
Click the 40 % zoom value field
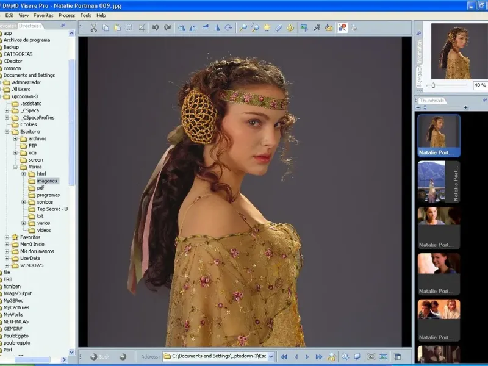coord(480,85)
